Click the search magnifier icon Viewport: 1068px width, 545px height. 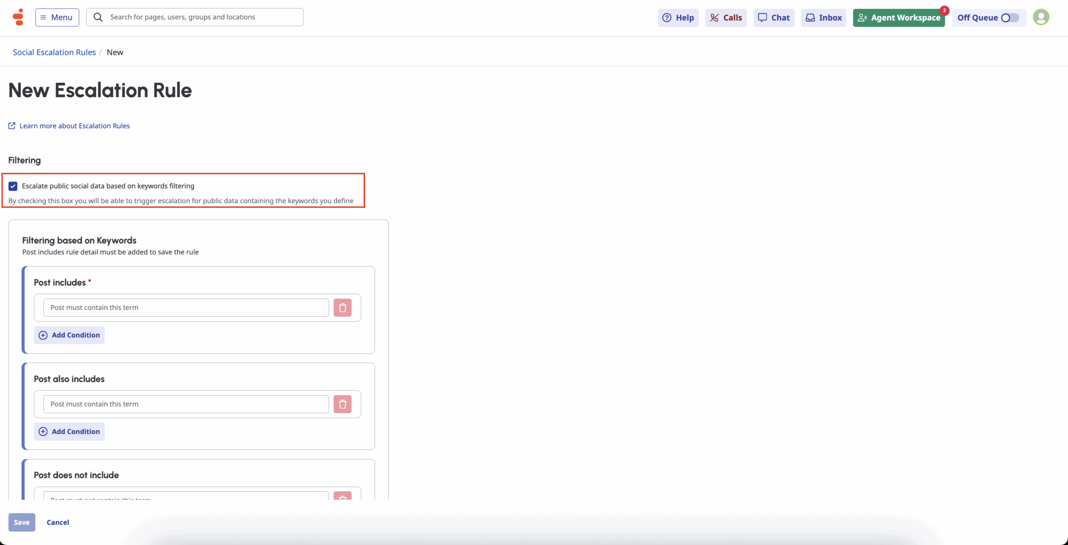[98, 17]
